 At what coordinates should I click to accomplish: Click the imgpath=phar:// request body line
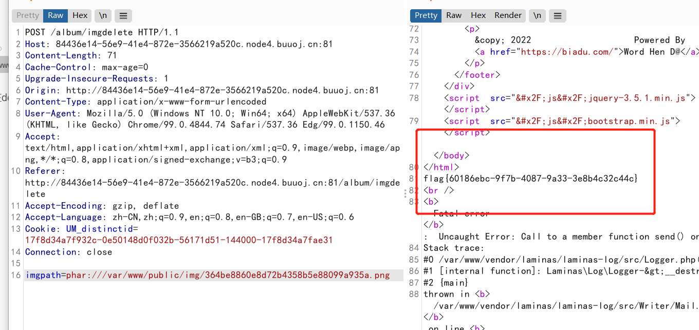208,276
